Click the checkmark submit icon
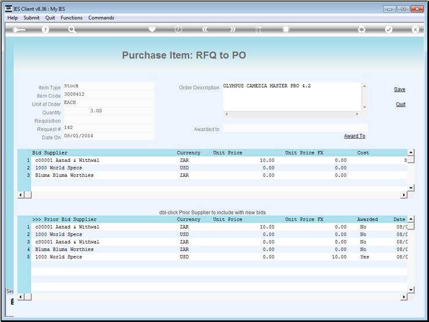 (x=388, y=29)
